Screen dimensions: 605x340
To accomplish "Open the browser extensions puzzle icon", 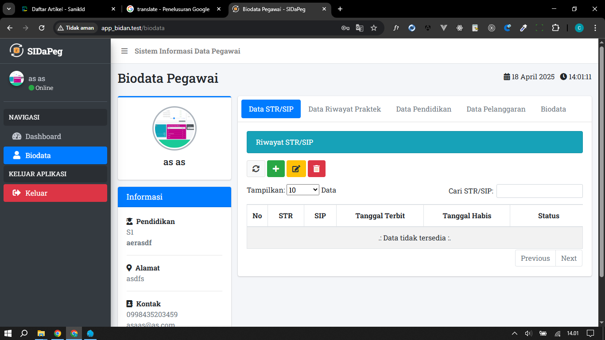I will click(x=555, y=28).
